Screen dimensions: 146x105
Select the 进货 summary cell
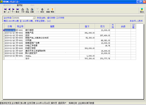52,35
